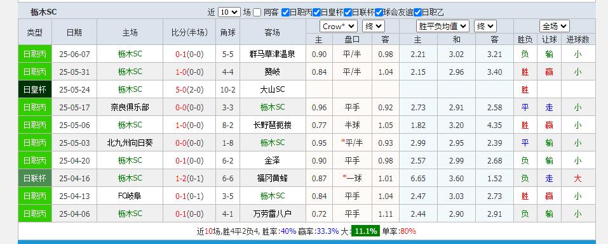Click the 栃木SC home team on 25-05-31
Image resolution: width=608 pixels, height=244 pixels.
point(130,72)
